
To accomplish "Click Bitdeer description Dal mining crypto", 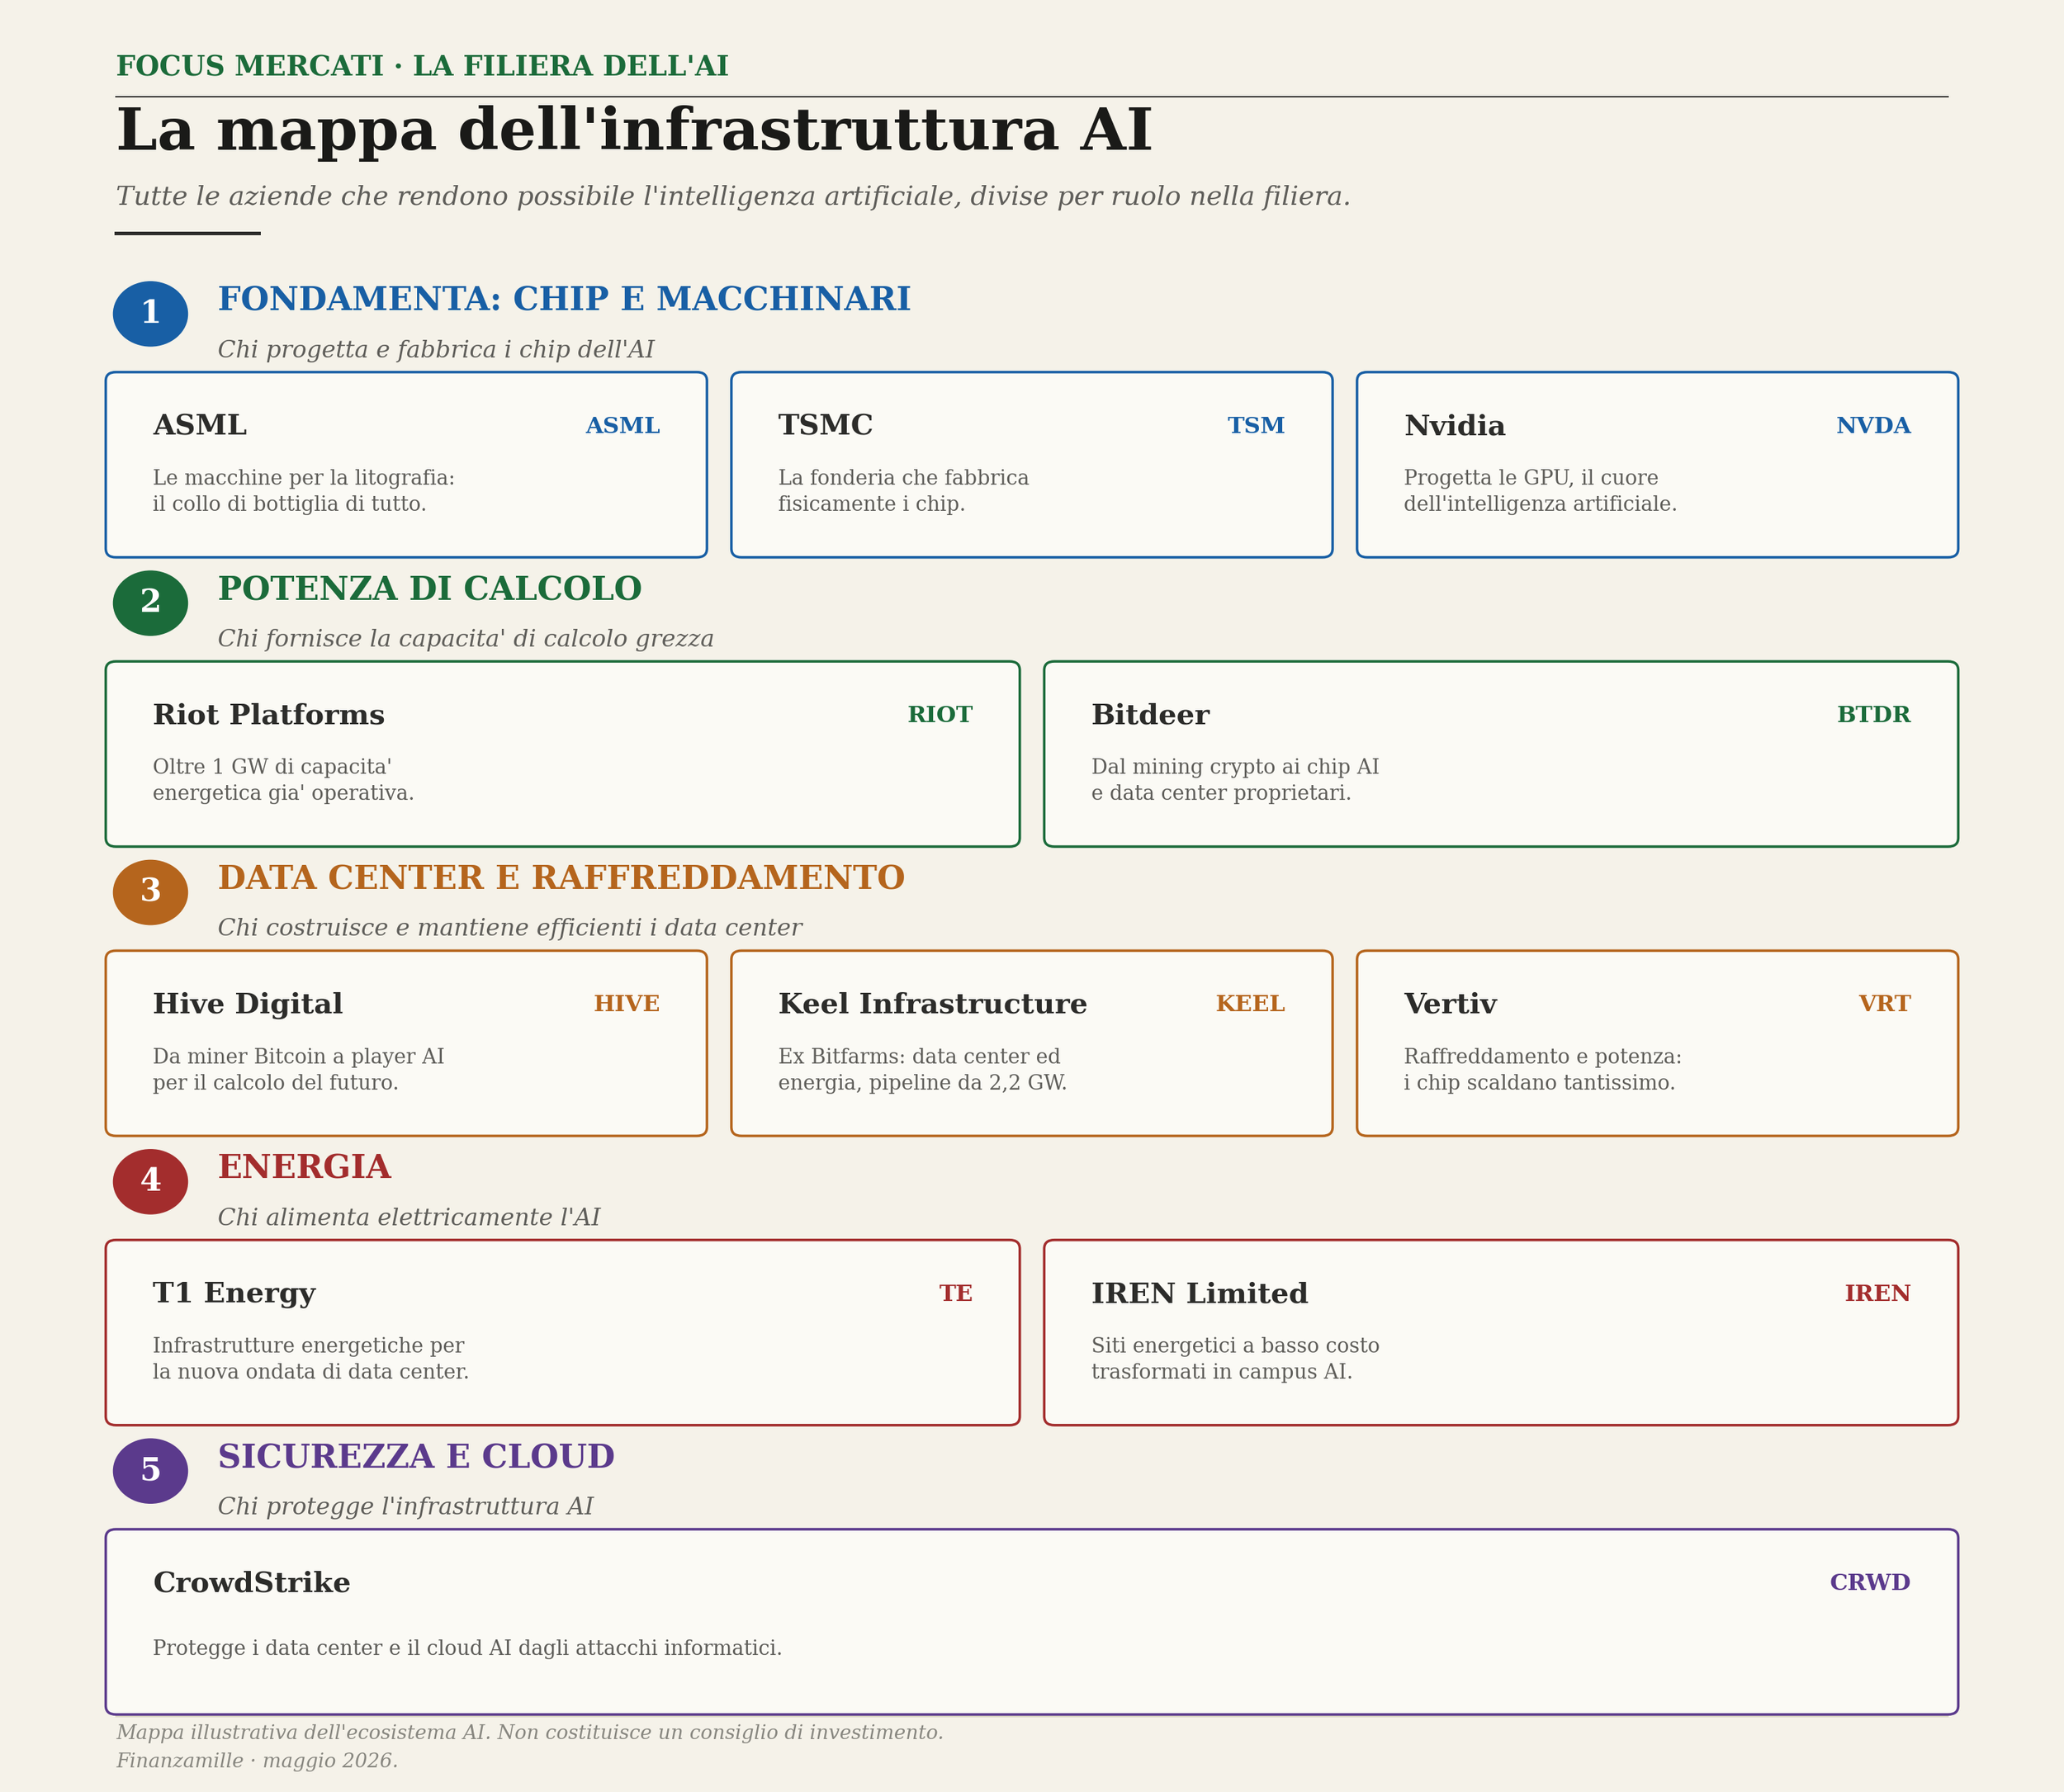I will click(x=1235, y=780).
